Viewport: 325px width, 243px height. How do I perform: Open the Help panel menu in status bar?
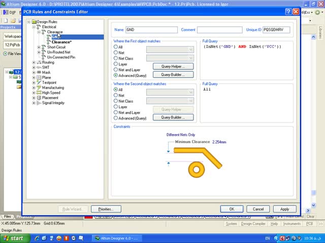pos(274,224)
